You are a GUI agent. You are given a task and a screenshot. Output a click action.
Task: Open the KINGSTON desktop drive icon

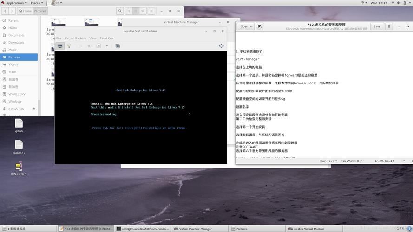pyautogui.click(x=19, y=168)
